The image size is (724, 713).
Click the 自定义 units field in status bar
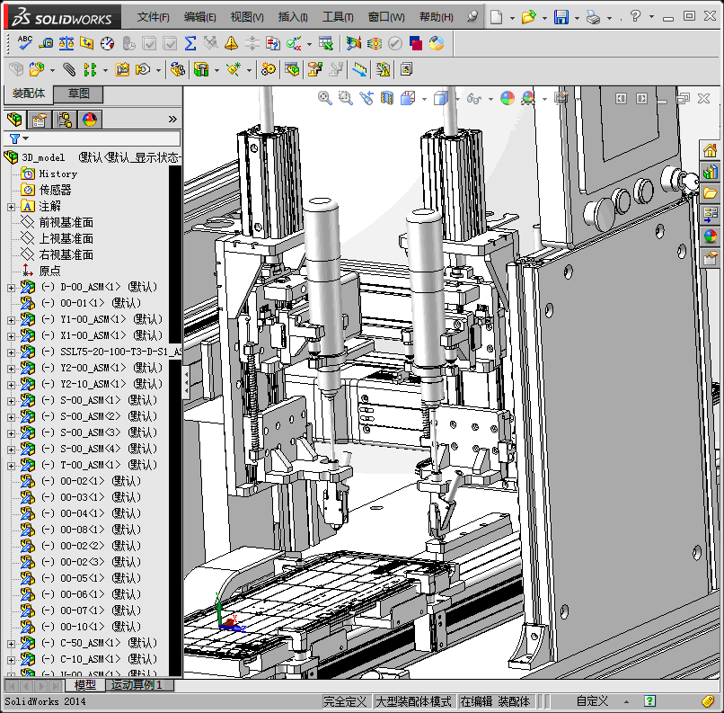pos(592,701)
